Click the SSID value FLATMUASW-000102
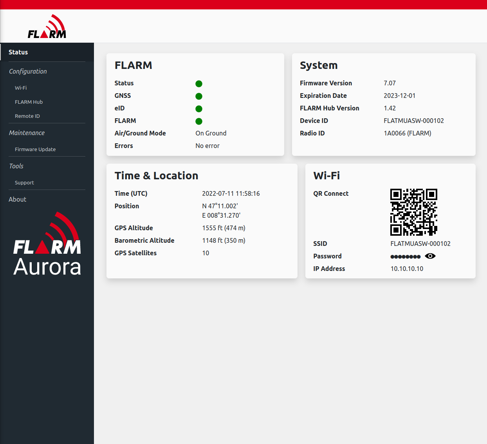487x444 pixels. click(x=420, y=244)
